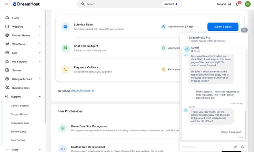Click the Submit a Ticket envelope icon

(66, 27)
